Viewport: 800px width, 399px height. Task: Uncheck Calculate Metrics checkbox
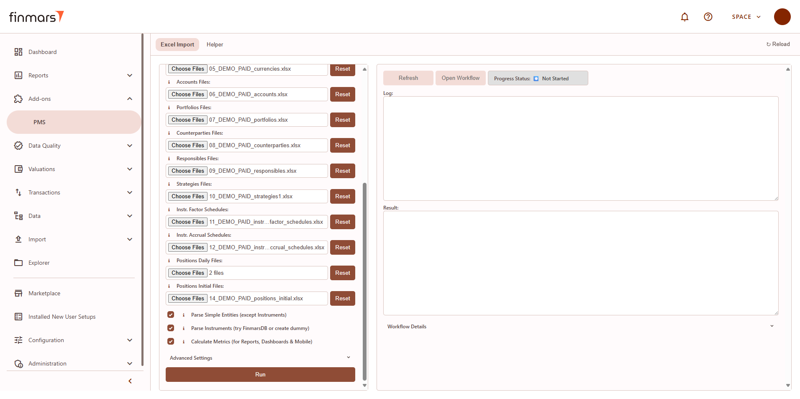[171, 341]
